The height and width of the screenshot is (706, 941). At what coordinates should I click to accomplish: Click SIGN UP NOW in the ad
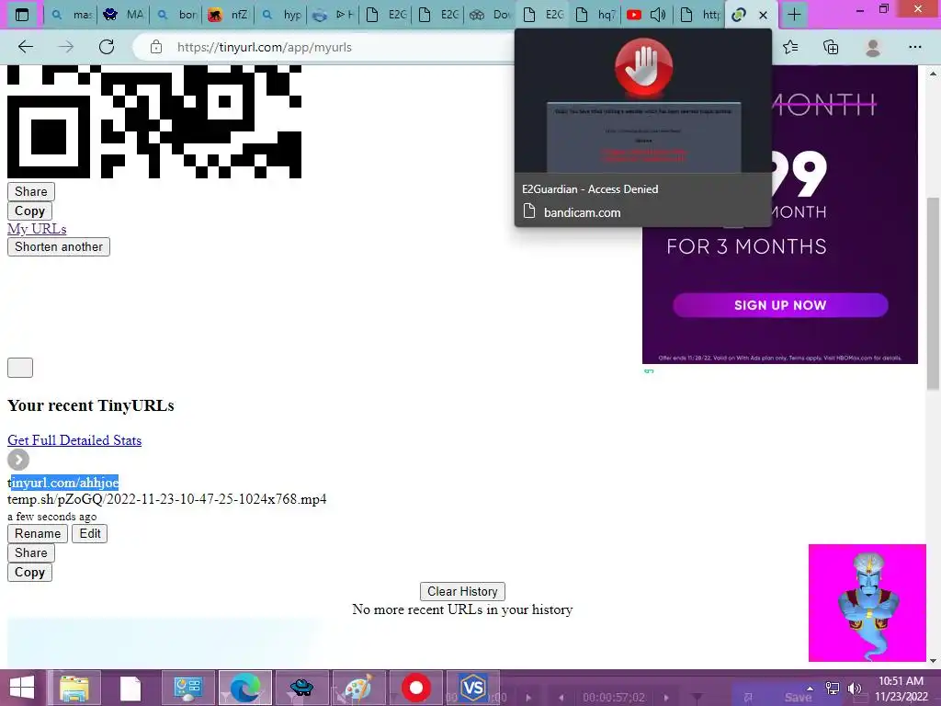click(x=780, y=305)
